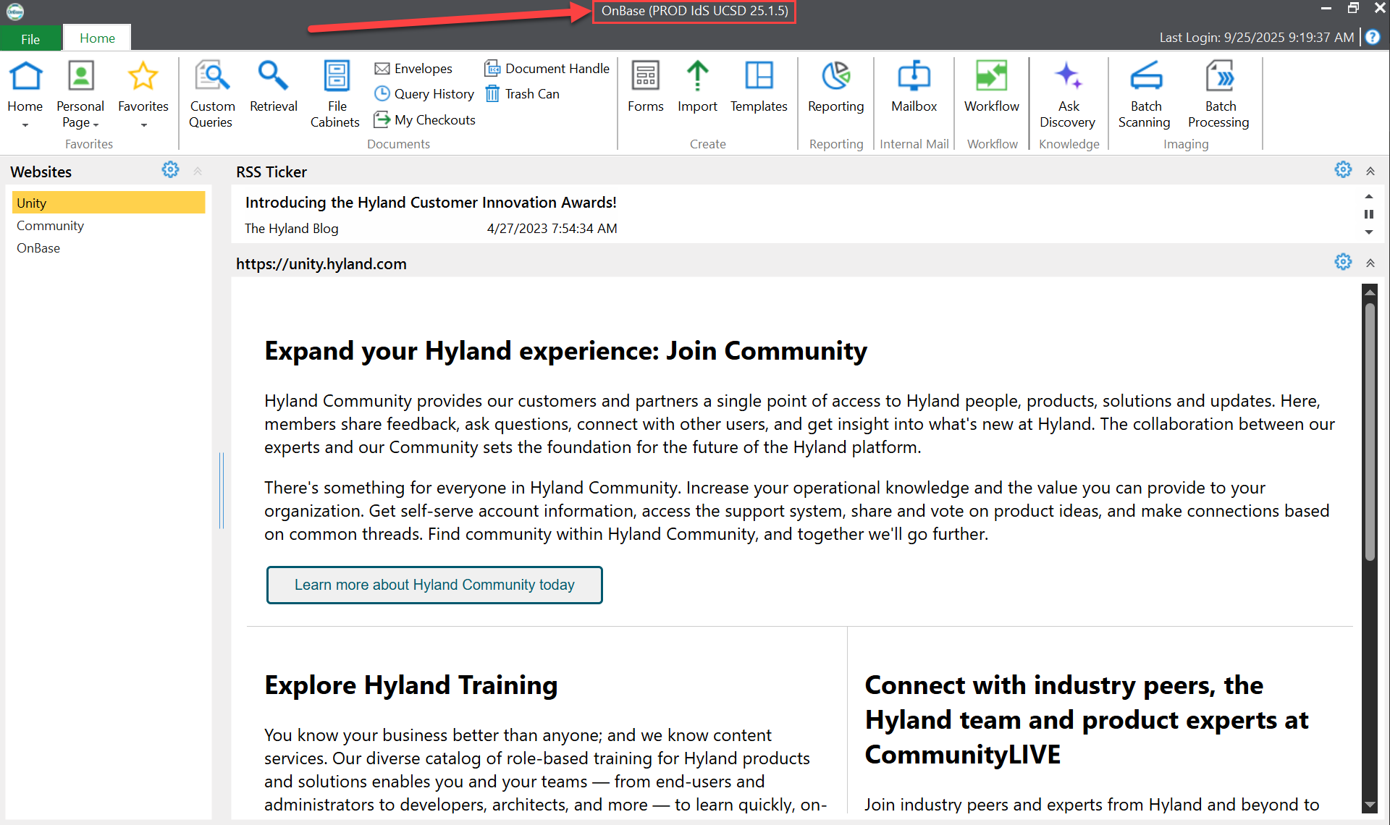This screenshot has width=1390, height=825.
Task: Expand the Home button dropdown arrow
Action: click(25, 125)
